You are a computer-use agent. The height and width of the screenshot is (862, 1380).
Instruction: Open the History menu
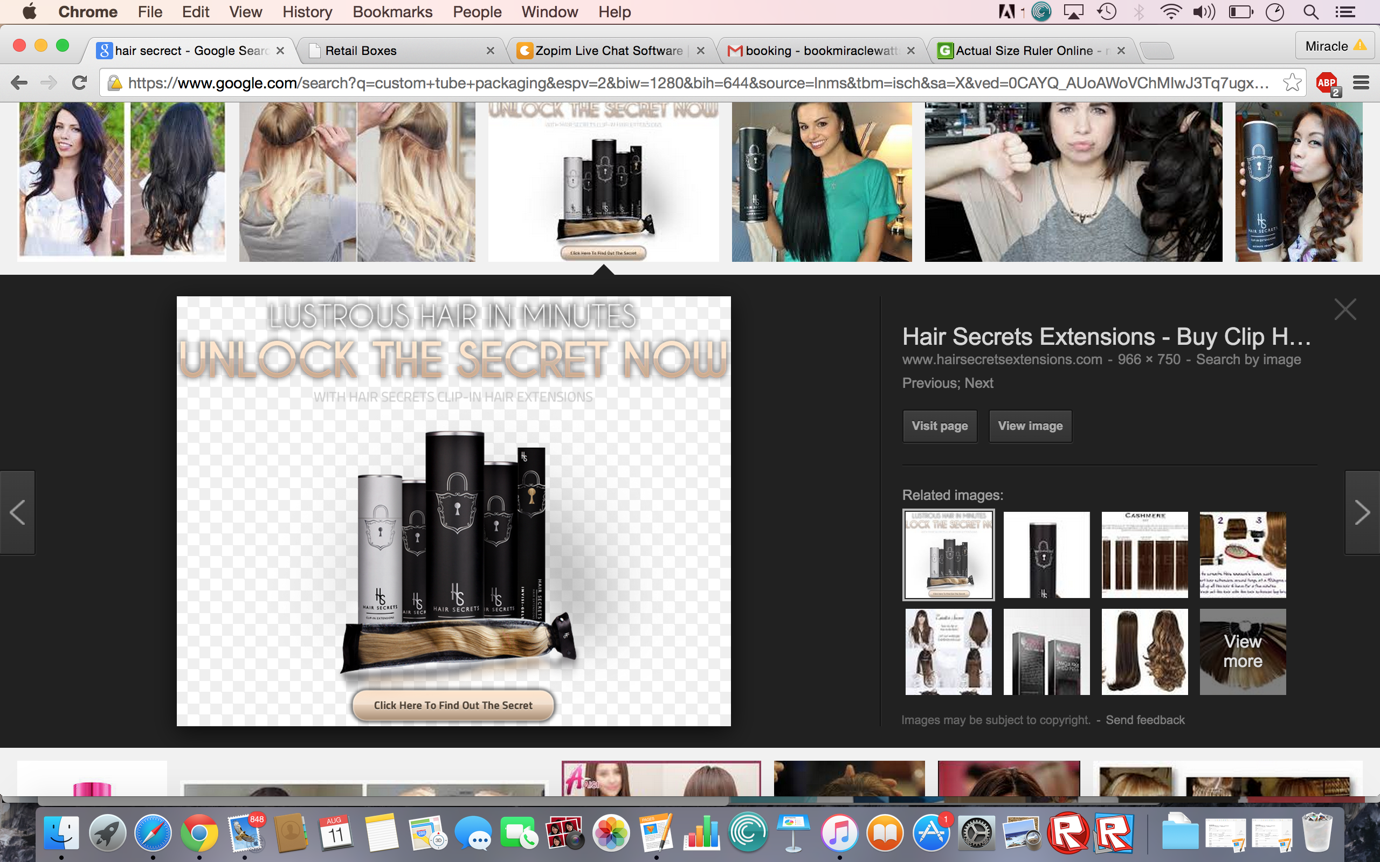pyautogui.click(x=307, y=12)
